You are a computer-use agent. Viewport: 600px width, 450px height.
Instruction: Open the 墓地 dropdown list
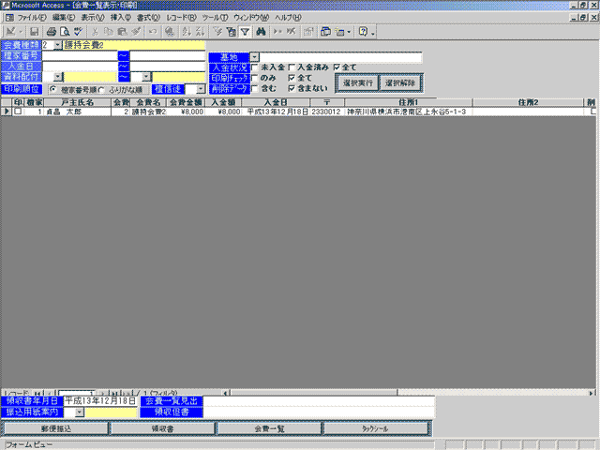254,57
